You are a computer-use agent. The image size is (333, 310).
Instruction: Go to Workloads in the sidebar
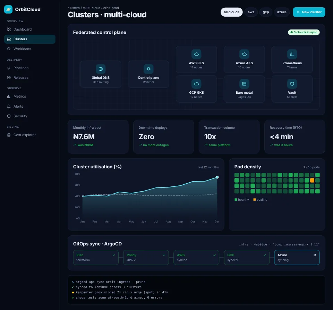pyautogui.click(x=30, y=49)
